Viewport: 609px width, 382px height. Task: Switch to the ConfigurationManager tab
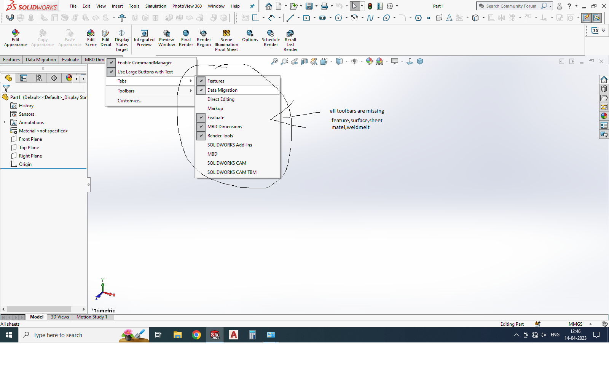click(x=39, y=78)
